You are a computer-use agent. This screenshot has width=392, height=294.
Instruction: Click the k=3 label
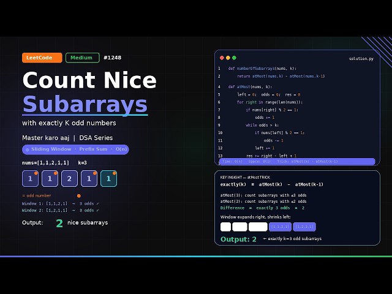[x=82, y=163]
